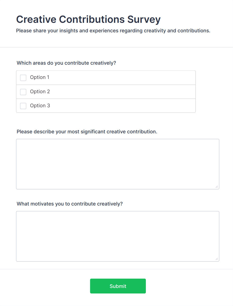233x306 pixels.
Task: Tick the Option 2 checkbox
Action: pos(23,92)
